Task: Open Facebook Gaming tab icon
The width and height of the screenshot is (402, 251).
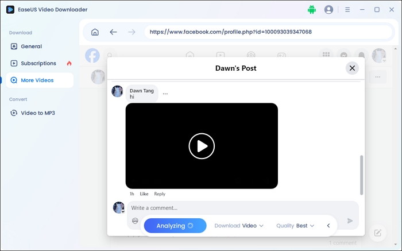Action: pyautogui.click(x=281, y=55)
